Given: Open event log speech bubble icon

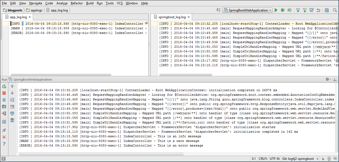Looking at the screenshot, I should (335, 159).
